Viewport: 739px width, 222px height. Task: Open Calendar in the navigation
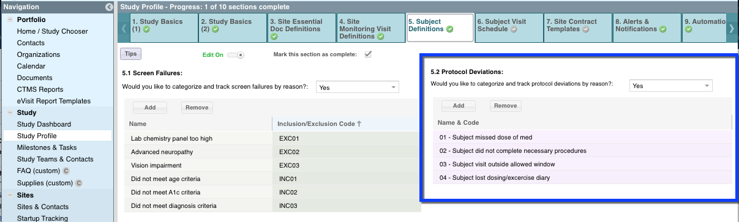(31, 66)
